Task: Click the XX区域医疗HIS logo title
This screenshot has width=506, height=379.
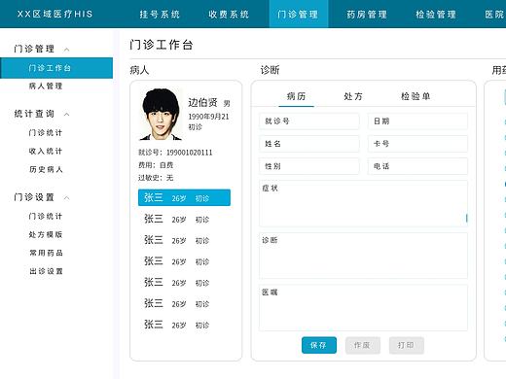Action: 55,14
